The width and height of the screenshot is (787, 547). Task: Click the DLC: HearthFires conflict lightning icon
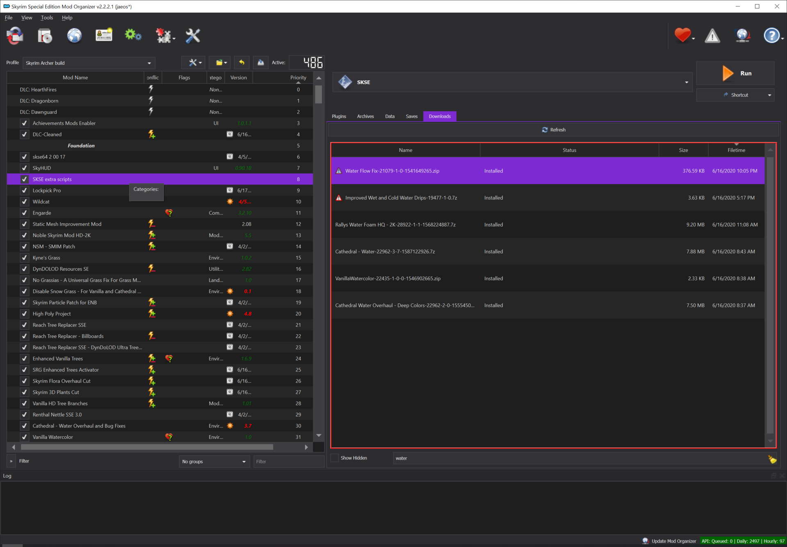coord(151,89)
